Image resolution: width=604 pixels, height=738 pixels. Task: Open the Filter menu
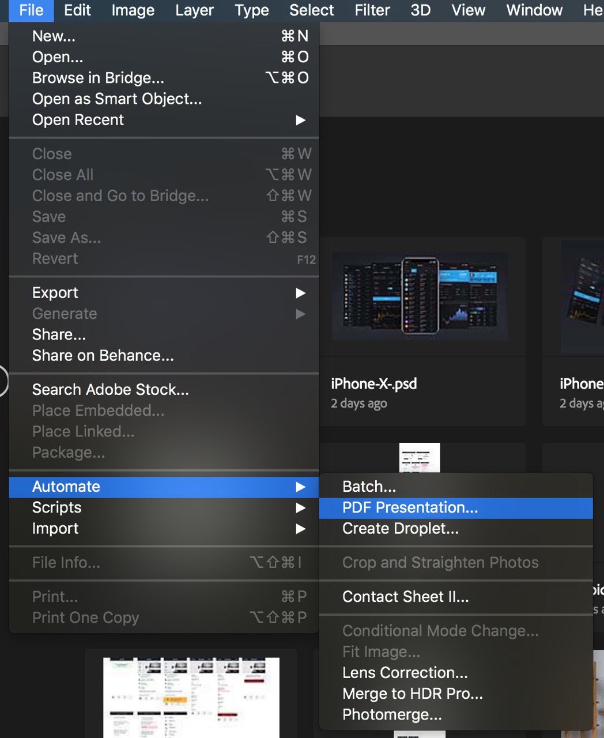coord(372,10)
